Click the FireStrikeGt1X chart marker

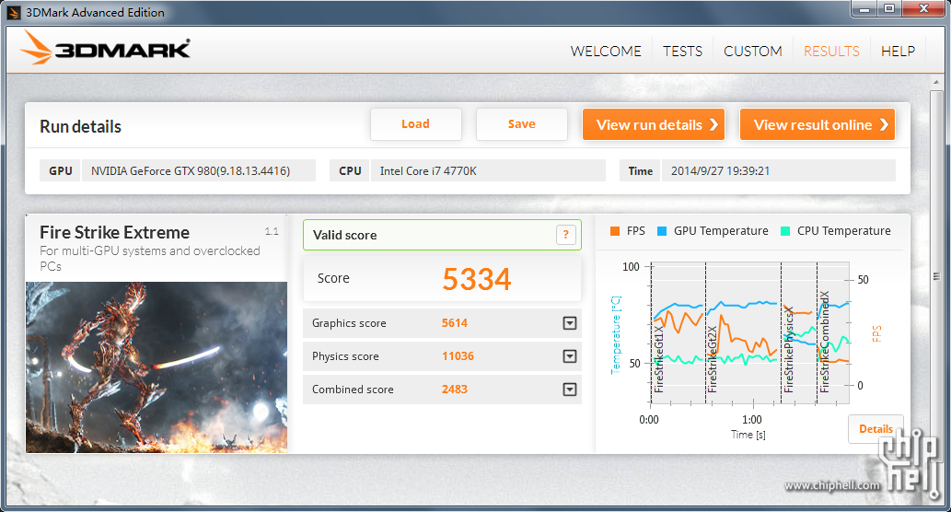[659, 358]
